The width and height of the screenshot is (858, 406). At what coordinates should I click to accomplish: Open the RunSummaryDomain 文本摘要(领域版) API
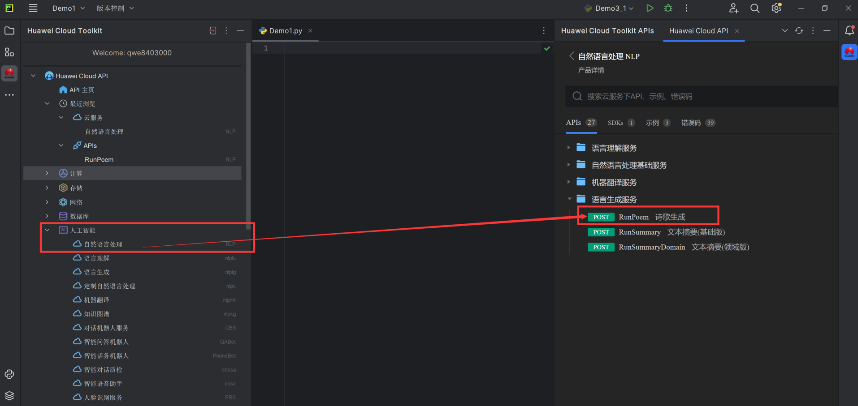click(668, 247)
